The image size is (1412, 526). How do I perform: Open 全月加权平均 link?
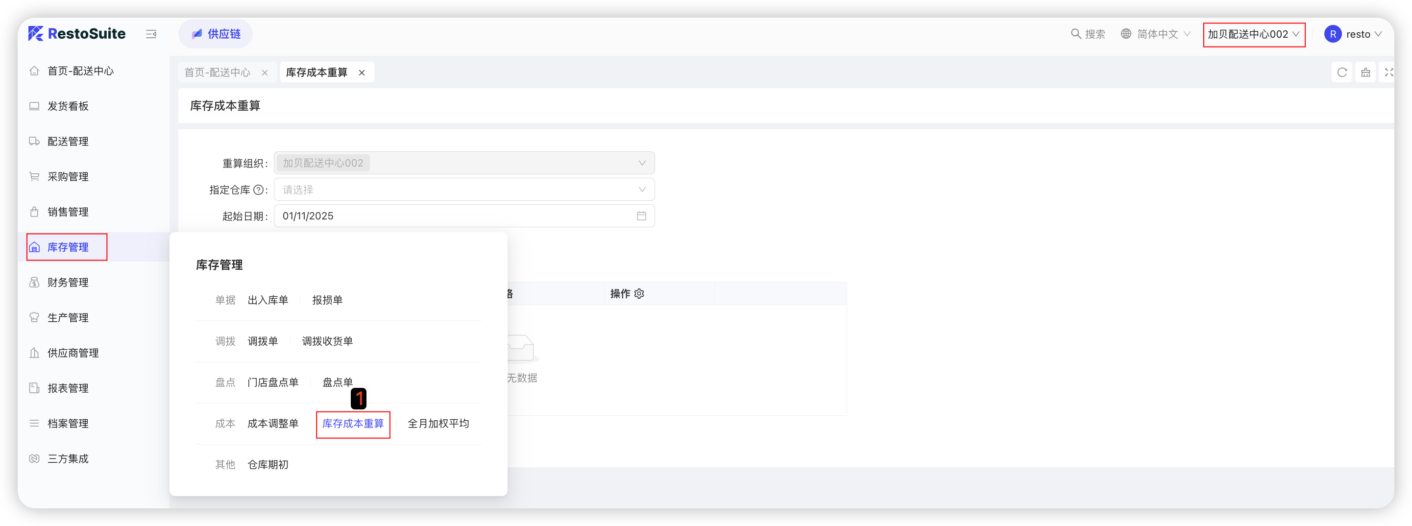click(x=438, y=424)
